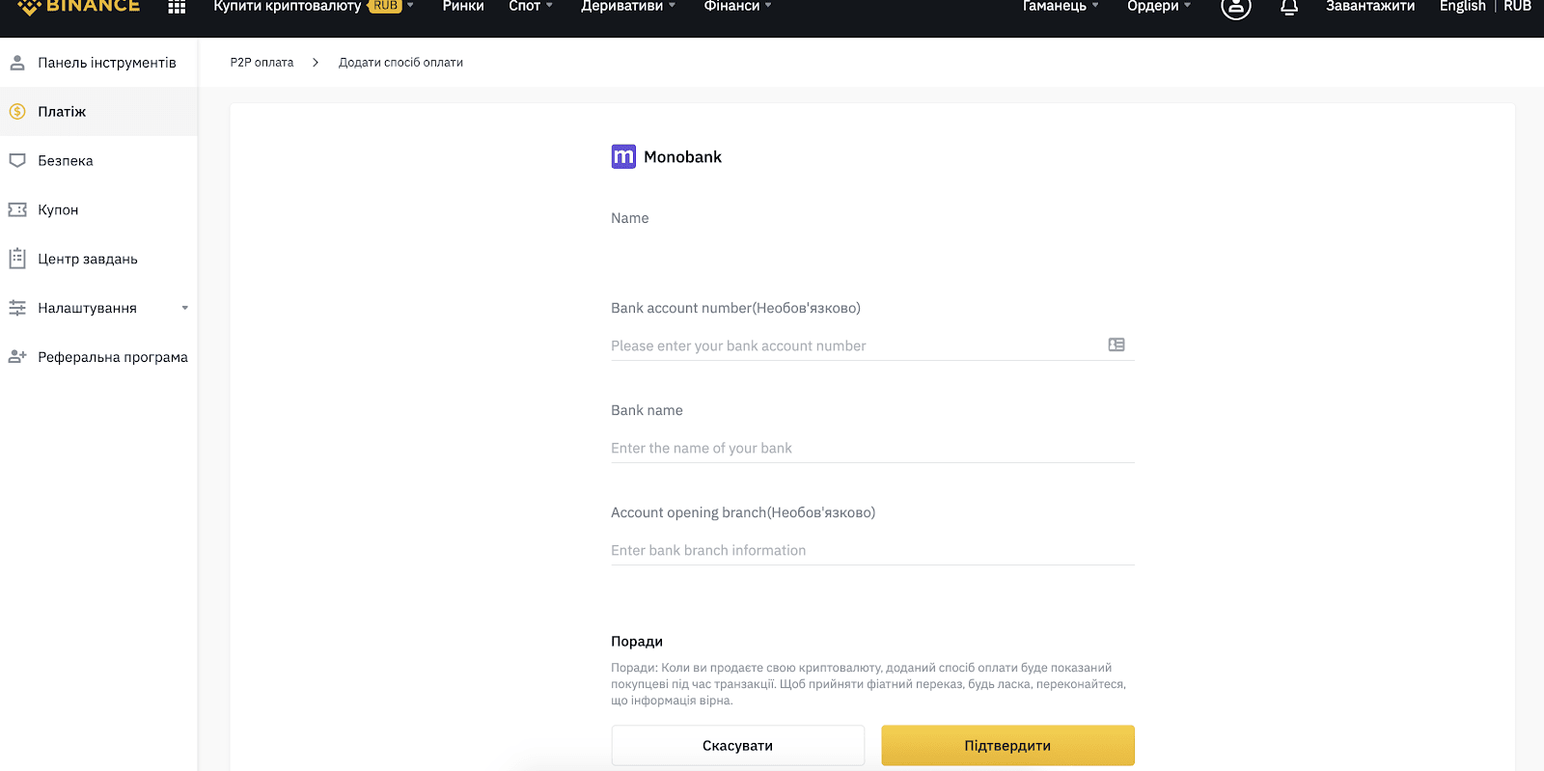Click the Monobank logo icon
This screenshot has height=771, width=1544.
point(623,156)
